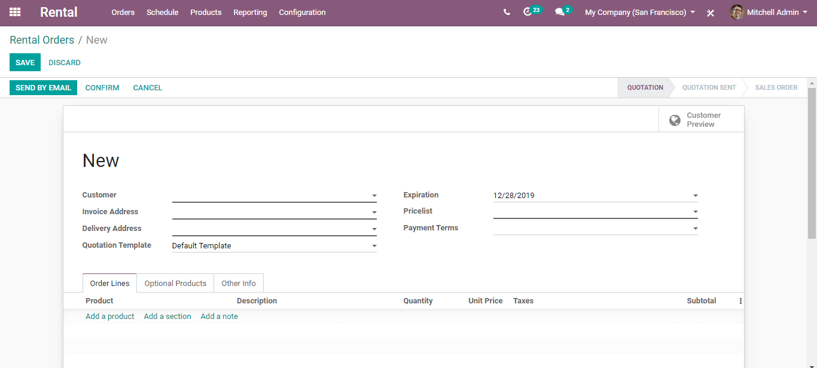Click the CANCEL button
The height and width of the screenshot is (368, 817).
pos(148,87)
